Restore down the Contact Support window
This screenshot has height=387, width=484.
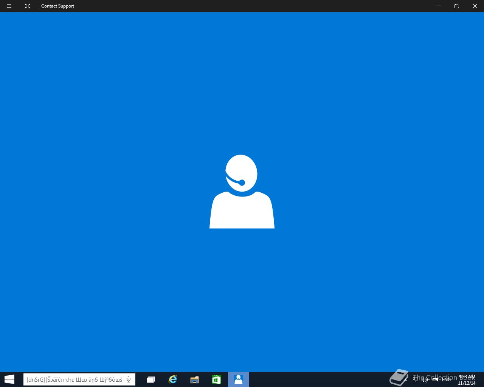(457, 6)
